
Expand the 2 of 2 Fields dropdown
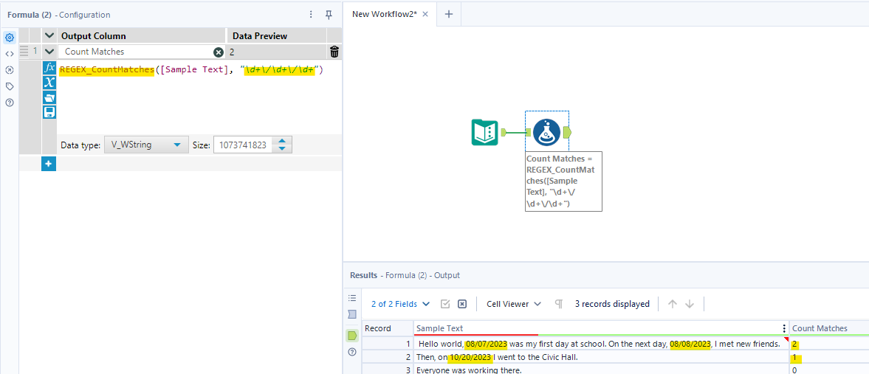(x=400, y=304)
